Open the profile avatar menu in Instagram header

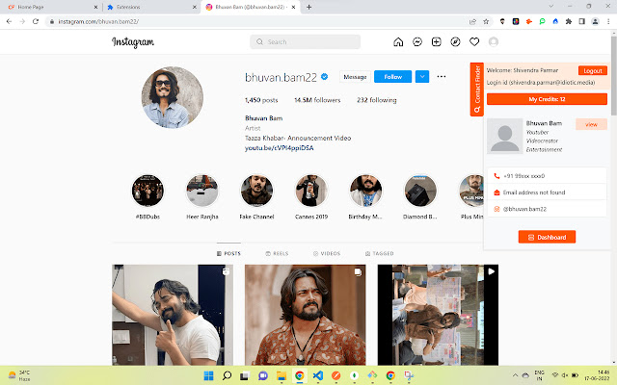tap(493, 41)
